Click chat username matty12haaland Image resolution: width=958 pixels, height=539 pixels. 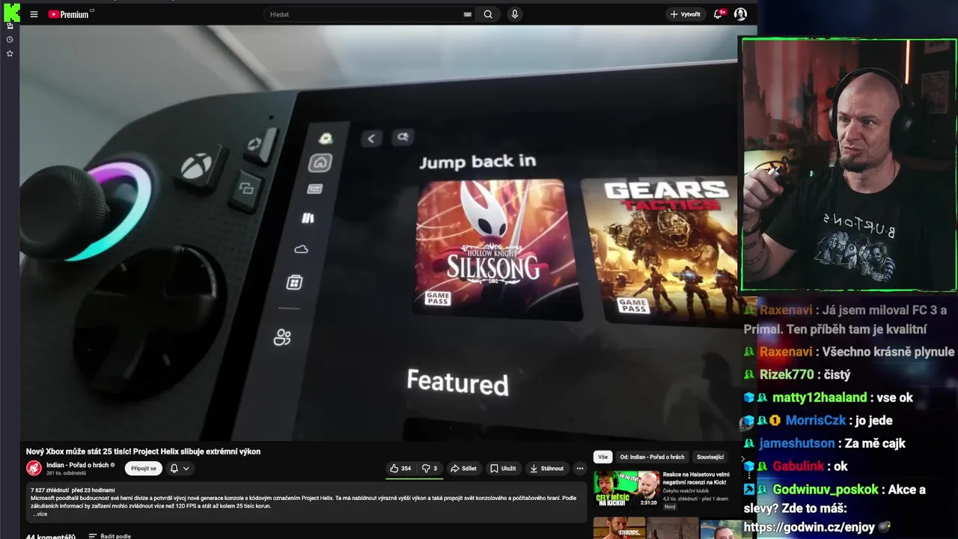tap(820, 398)
